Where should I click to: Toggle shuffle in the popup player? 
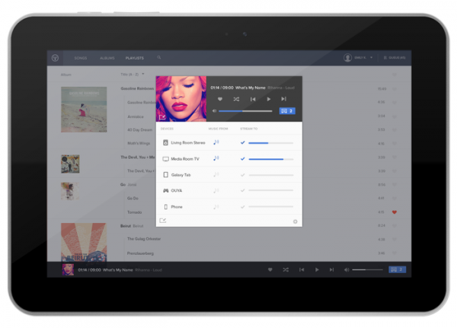(x=236, y=99)
